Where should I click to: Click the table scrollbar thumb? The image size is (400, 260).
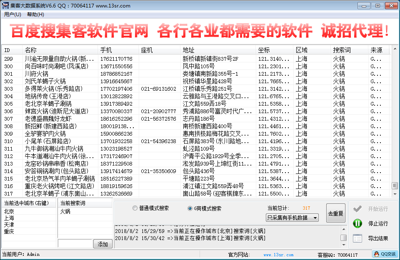pos(395,186)
